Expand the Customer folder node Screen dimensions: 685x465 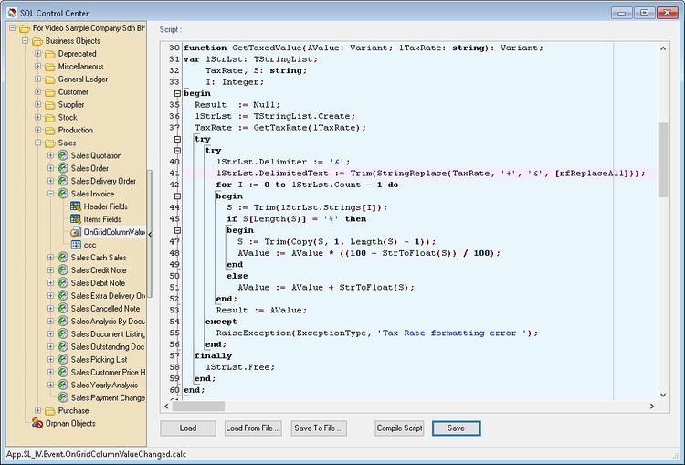37,92
